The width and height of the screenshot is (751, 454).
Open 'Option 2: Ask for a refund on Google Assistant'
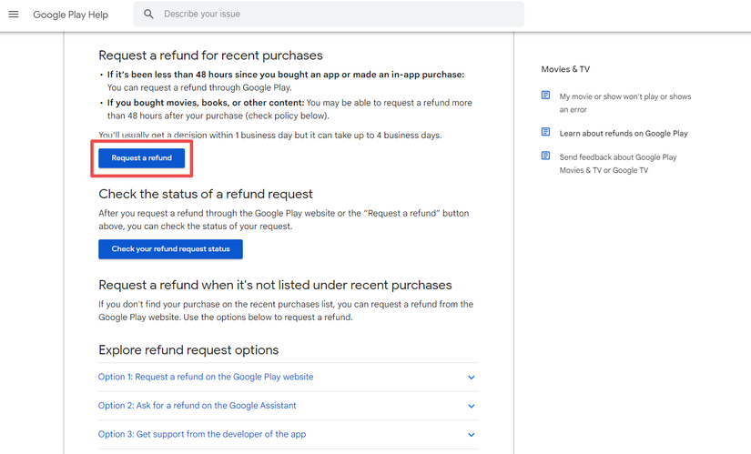point(198,406)
